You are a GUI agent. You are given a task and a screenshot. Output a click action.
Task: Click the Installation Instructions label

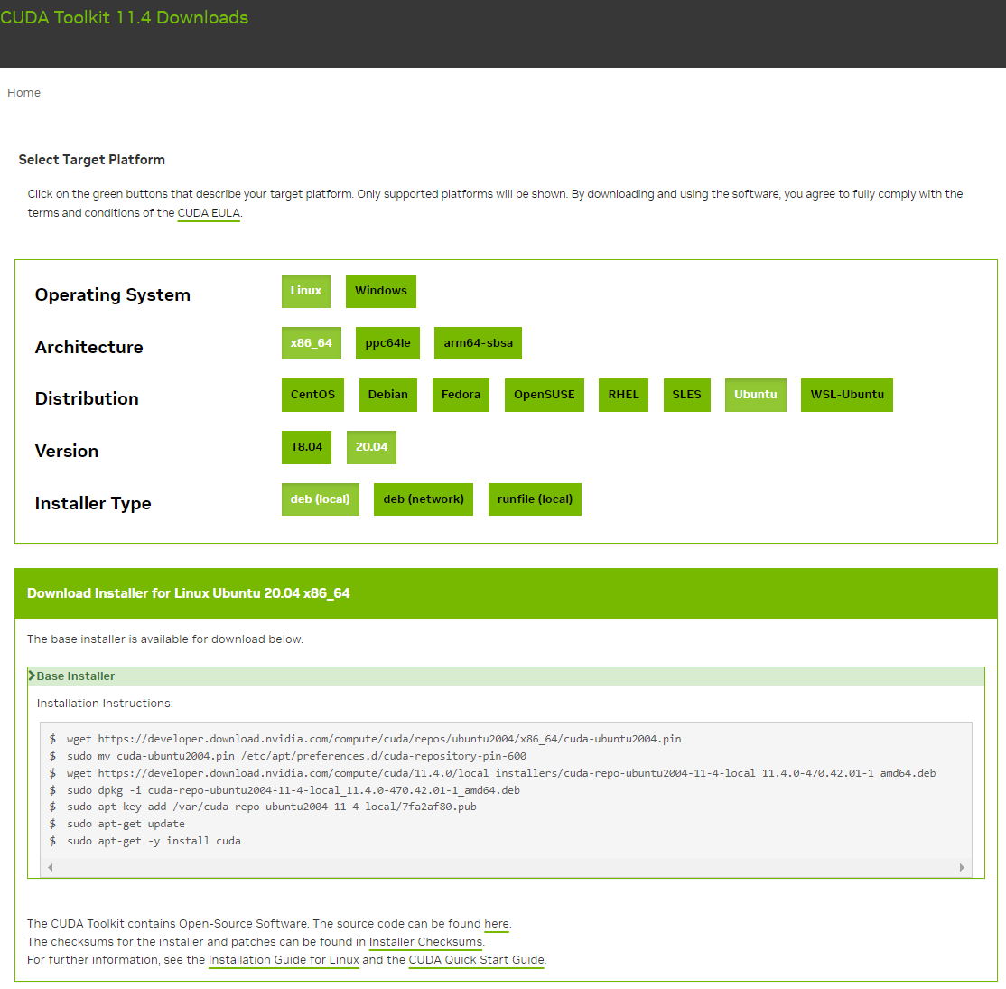click(105, 704)
